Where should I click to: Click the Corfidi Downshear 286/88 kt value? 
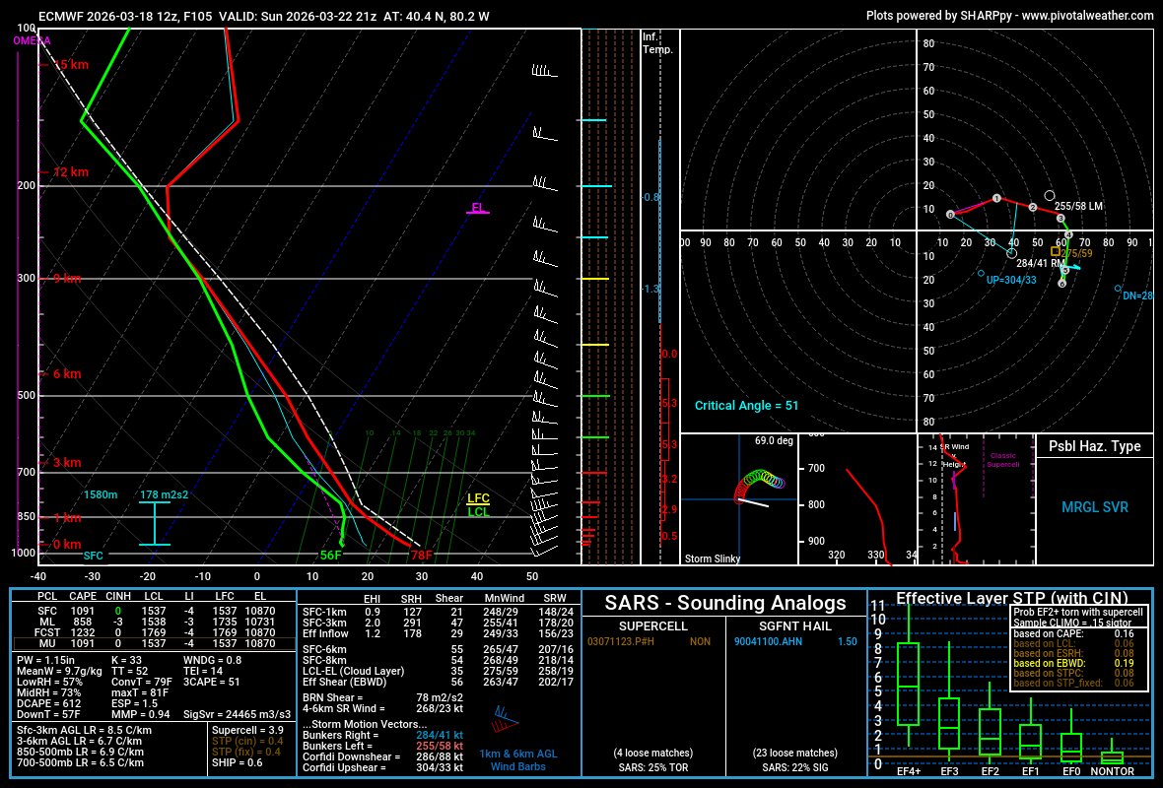coord(440,756)
